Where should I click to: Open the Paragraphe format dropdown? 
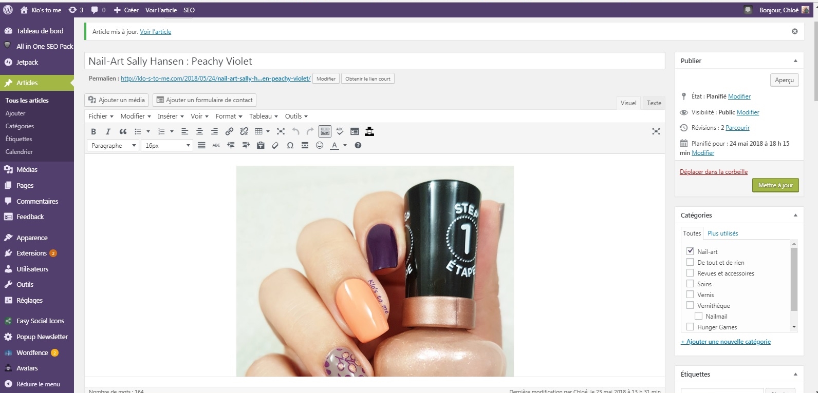(113, 146)
